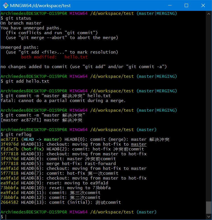Click the HEAD@{8} checkout reflog row

[74, 178]
